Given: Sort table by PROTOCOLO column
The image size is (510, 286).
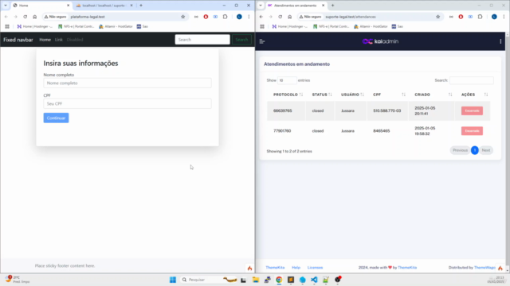Looking at the screenshot, I should (x=288, y=95).
